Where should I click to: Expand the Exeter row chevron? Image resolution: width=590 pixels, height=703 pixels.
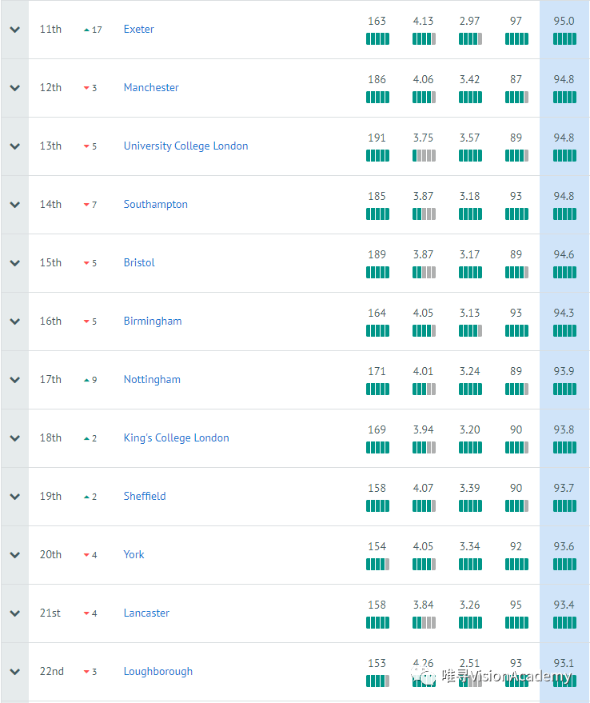coord(15,30)
